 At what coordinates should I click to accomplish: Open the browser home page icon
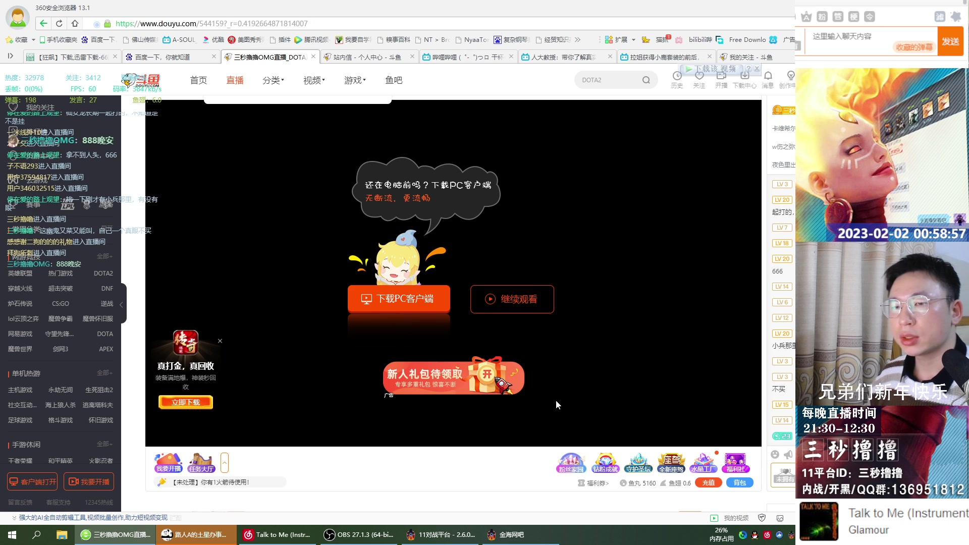[75, 23]
